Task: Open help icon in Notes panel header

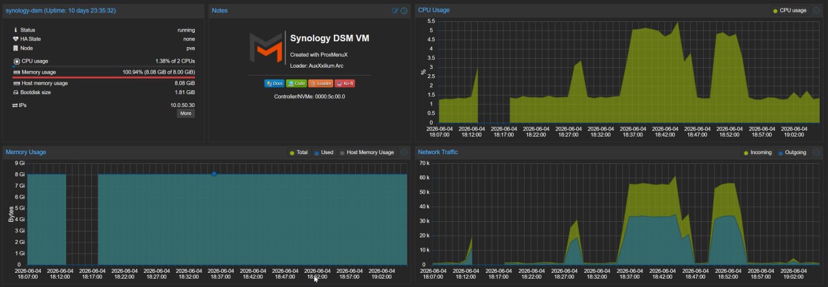Action: click(404, 10)
